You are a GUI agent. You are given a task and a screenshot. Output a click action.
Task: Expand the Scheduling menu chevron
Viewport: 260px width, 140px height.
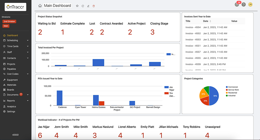28,40
